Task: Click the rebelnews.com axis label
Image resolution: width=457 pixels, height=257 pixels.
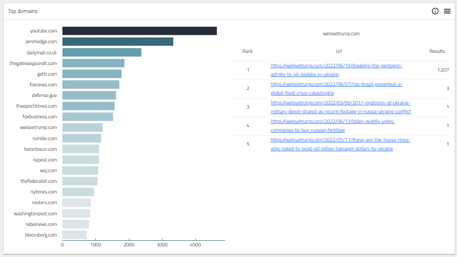Action: click(x=41, y=225)
